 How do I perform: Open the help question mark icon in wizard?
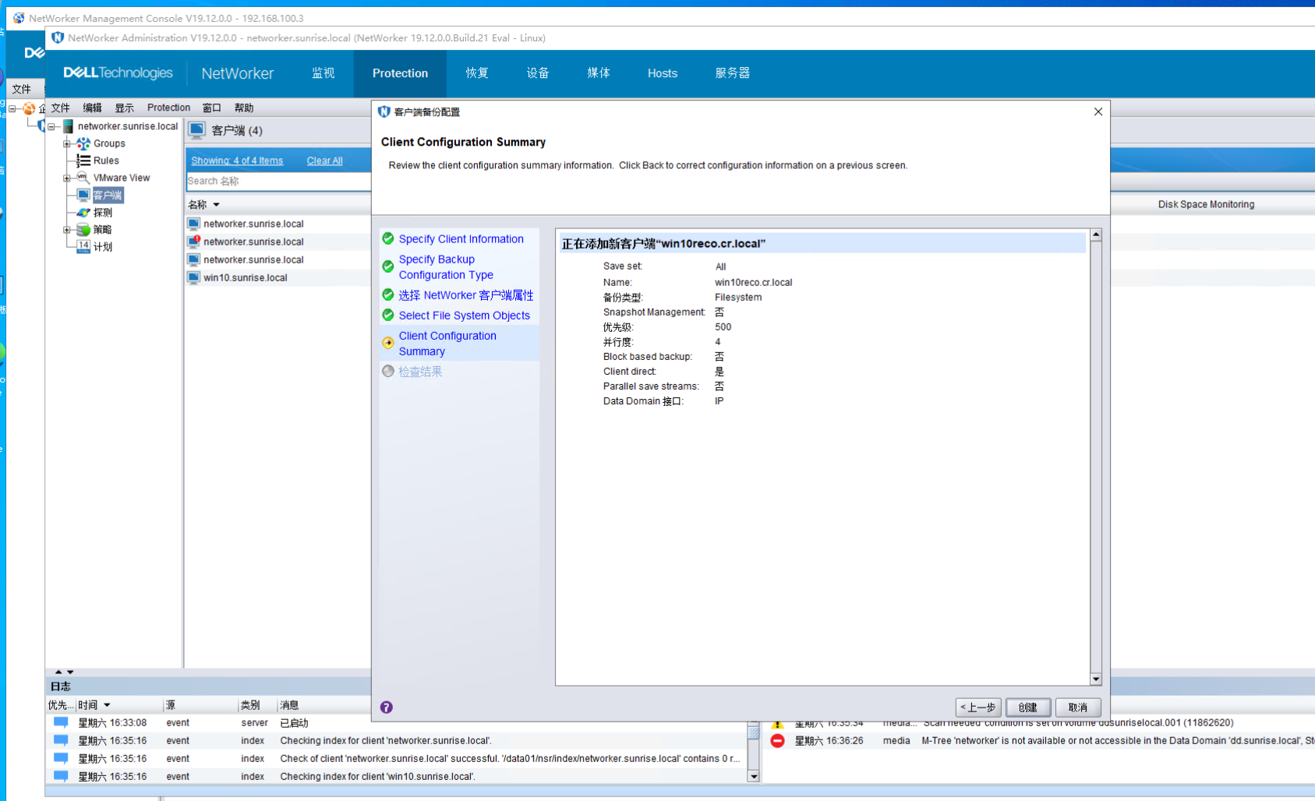coord(386,707)
